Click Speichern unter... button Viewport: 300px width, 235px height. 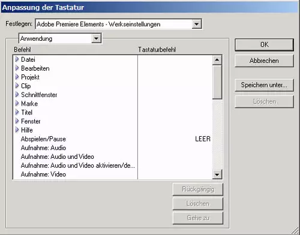[x=264, y=85]
